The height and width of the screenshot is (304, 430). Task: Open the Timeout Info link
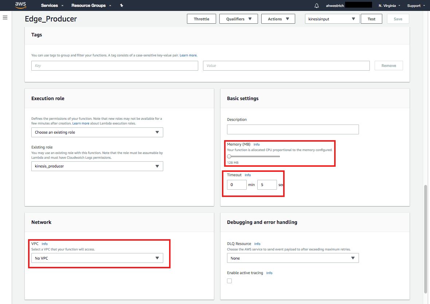click(248, 175)
